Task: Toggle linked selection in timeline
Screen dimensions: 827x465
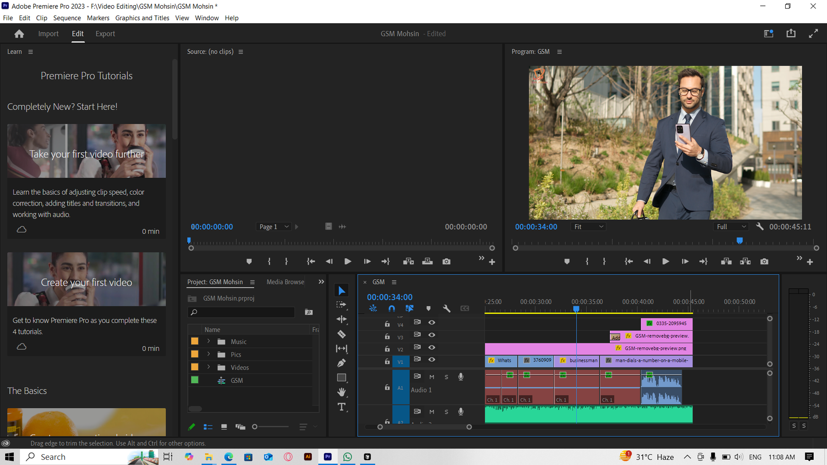Action: 410,308
